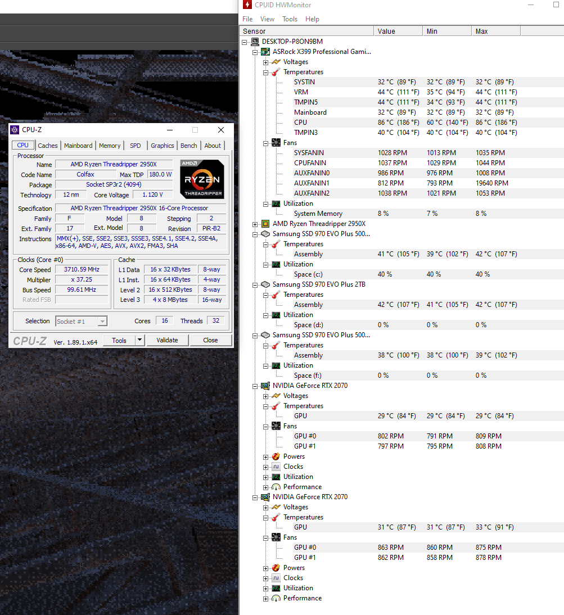Collapse the motherboard Temperatures node

[265, 73]
